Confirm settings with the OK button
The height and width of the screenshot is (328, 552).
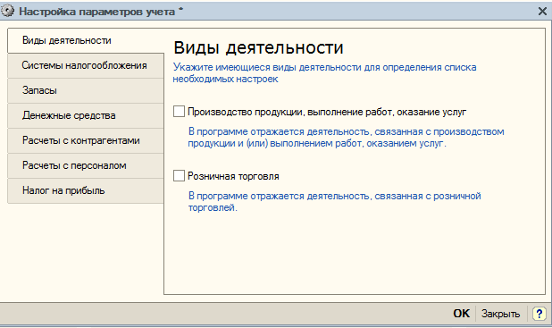[x=461, y=313]
